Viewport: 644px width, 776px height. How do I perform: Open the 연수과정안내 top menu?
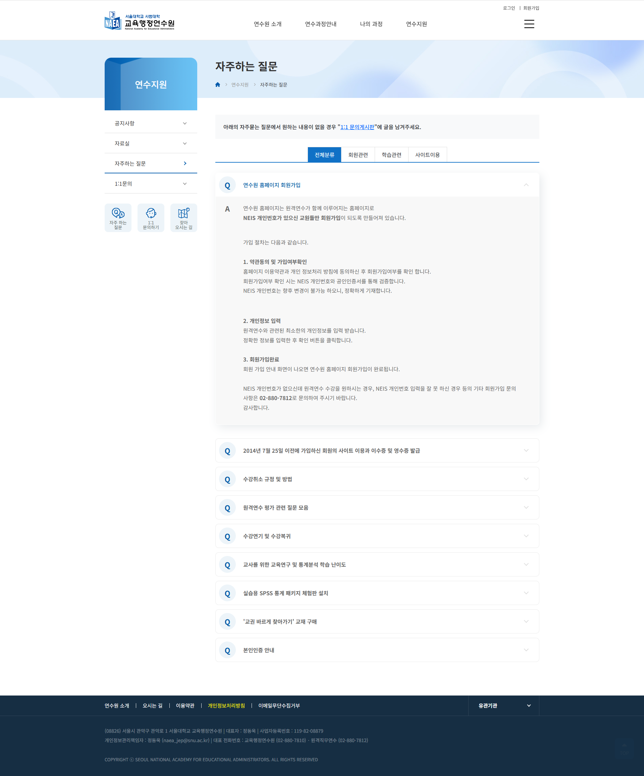click(321, 24)
